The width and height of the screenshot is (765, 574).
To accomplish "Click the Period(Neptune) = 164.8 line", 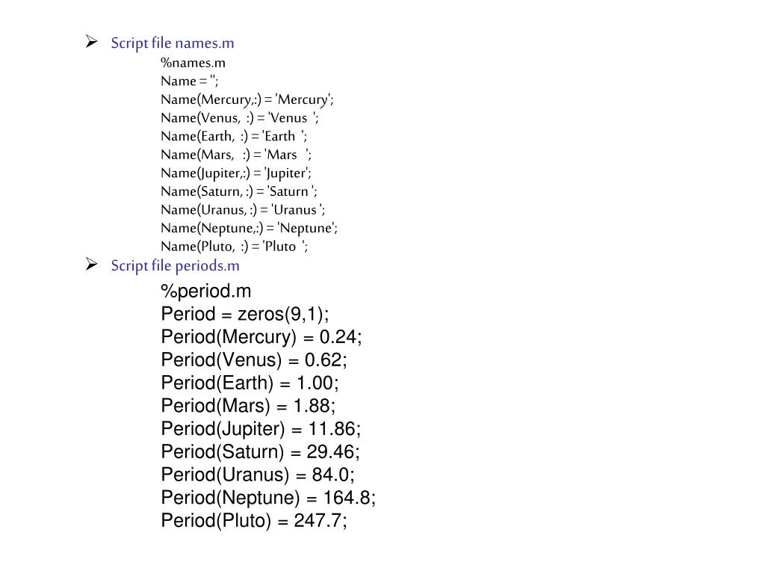I will (268, 497).
